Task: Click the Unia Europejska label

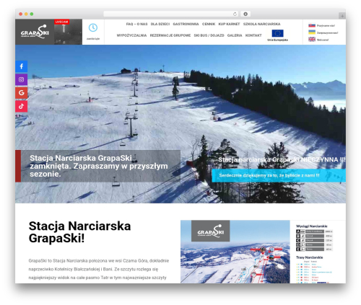Action: coord(277,40)
